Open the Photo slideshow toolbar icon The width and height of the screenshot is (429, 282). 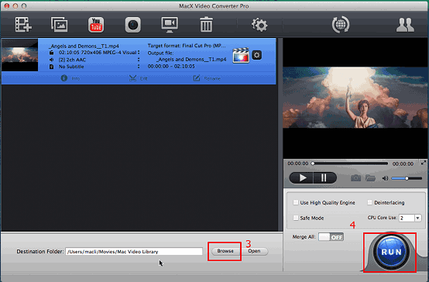(x=60, y=25)
